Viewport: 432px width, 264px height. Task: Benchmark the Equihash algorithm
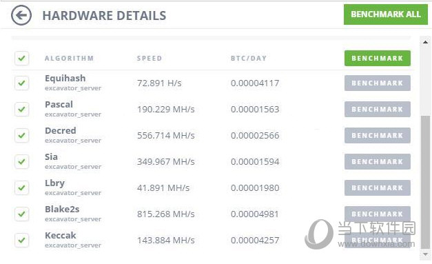[x=378, y=83]
